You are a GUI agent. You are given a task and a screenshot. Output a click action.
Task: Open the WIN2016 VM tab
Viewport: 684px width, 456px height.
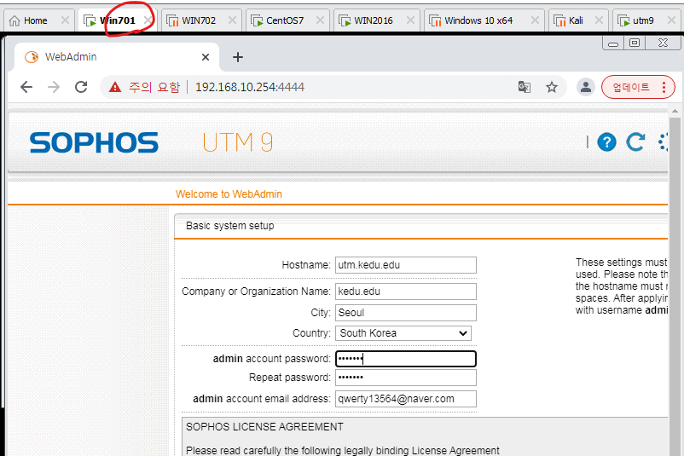click(373, 20)
